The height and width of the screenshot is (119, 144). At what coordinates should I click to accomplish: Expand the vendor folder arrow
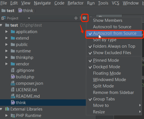pos(7,64)
